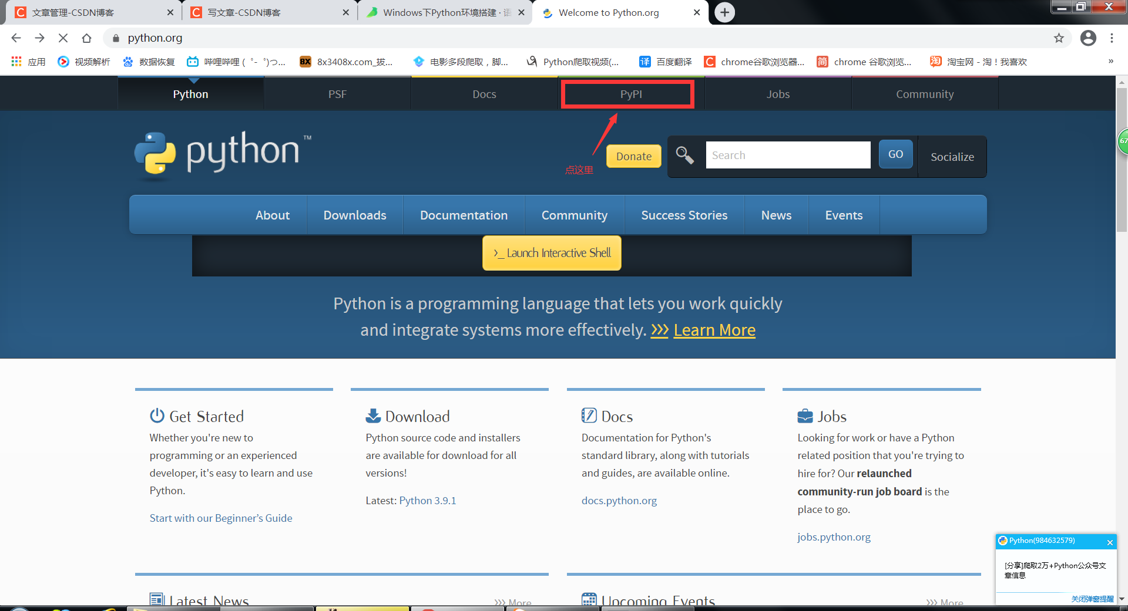Click the Donate button

(x=633, y=156)
